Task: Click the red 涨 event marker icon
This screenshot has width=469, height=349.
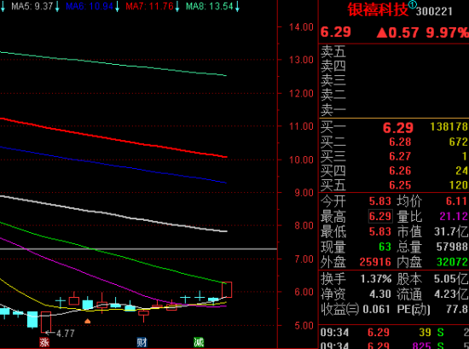Action: [x=44, y=342]
